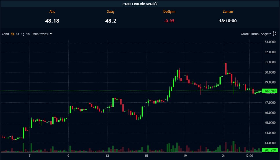Click the Alış price value 48.18

coord(52,21)
